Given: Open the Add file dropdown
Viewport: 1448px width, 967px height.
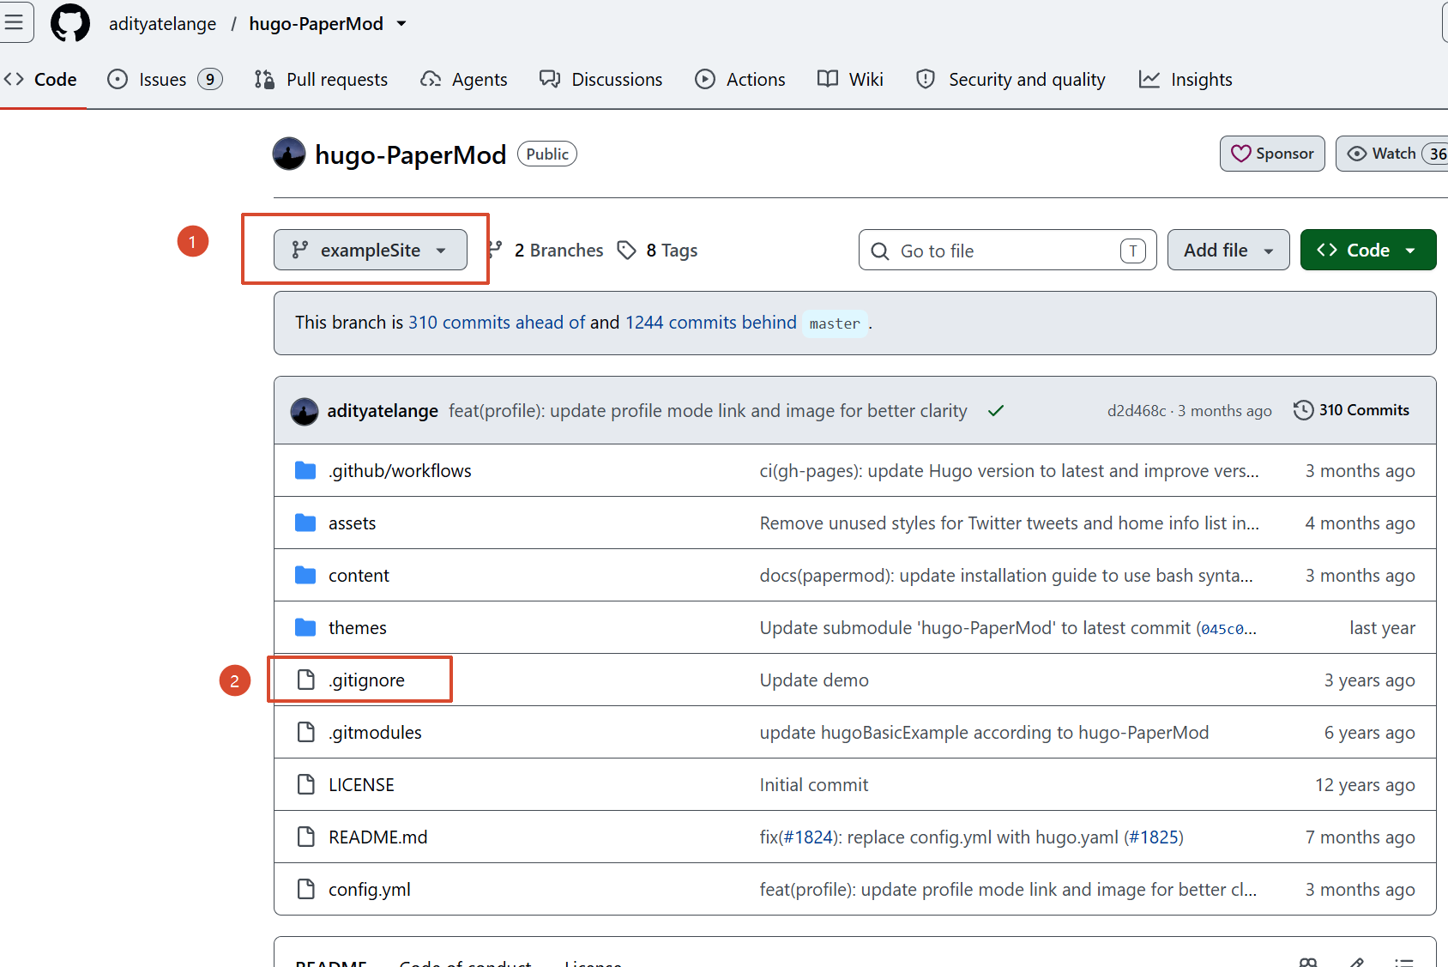Looking at the screenshot, I should point(1228,250).
